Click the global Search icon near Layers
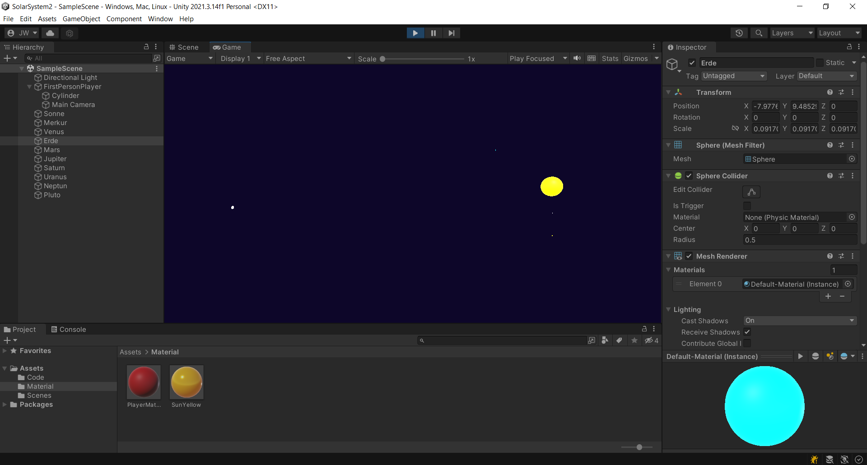 click(x=759, y=33)
